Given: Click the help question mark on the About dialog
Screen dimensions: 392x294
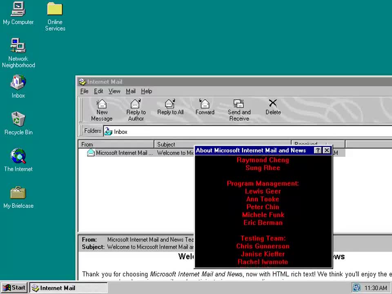Looking at the screenshot, I should pos(318,150).
